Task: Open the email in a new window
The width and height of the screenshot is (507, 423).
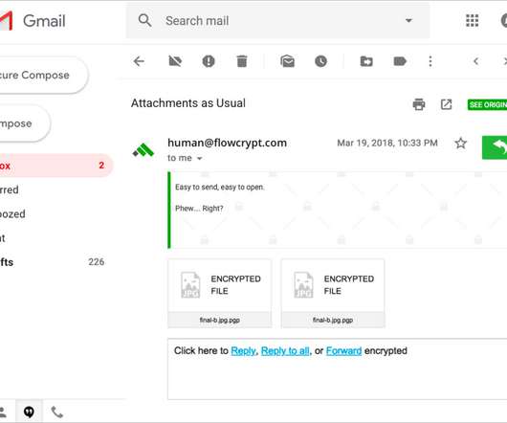Action: 446,104
